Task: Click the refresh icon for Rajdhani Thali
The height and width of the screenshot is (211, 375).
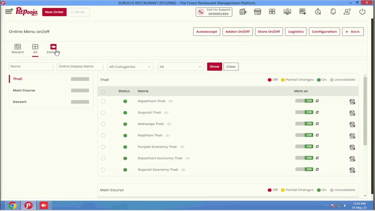Action: tap(317, 135)
